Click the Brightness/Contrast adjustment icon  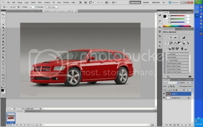click(171, 37)
